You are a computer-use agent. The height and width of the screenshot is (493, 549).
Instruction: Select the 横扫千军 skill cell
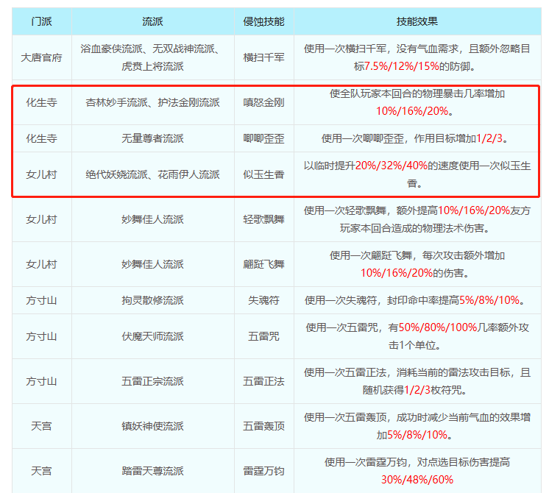pos(264,57)
